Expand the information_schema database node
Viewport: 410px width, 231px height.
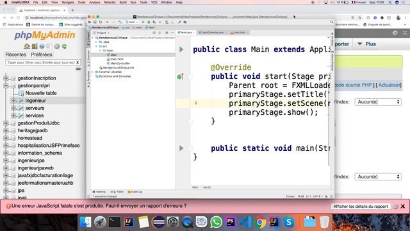point(6,153)
